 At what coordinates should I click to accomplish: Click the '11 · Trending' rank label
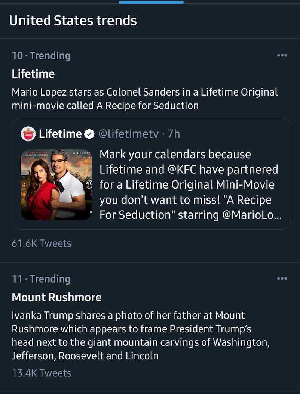tap(41, 279)
